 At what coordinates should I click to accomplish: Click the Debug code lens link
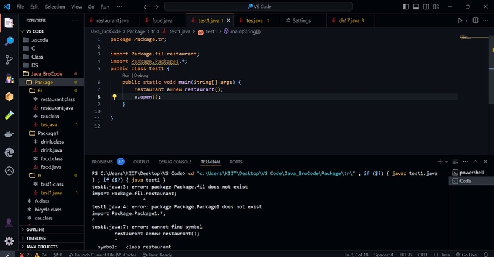tap(140, 75)
